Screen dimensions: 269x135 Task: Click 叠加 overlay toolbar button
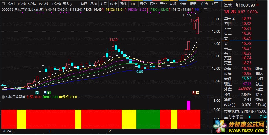[94, 4]
